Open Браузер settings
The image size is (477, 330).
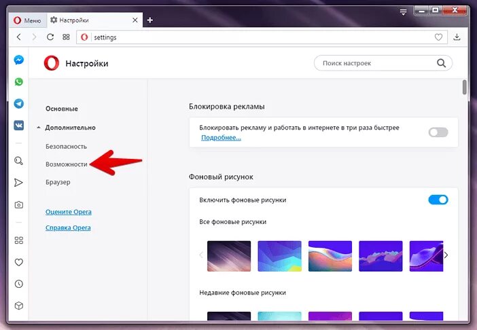tap(58, 183)
